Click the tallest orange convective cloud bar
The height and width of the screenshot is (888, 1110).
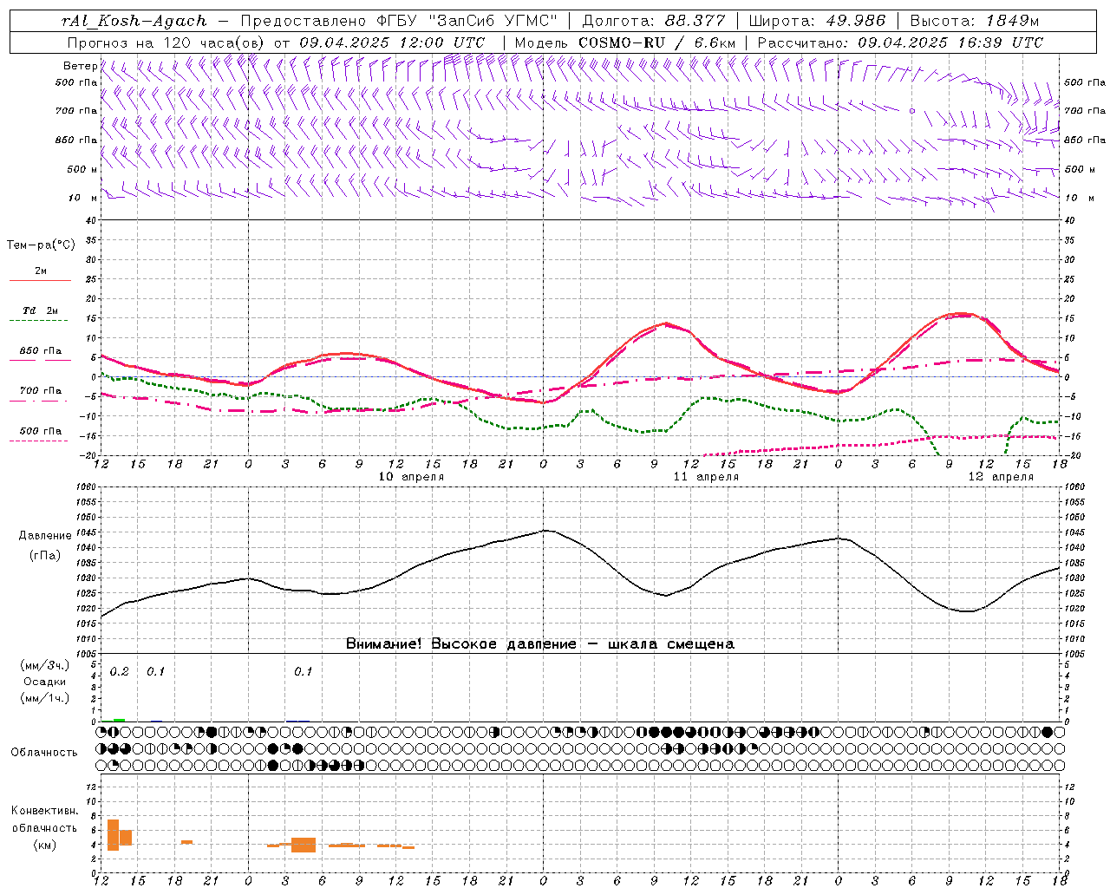(x=113, y=835)
